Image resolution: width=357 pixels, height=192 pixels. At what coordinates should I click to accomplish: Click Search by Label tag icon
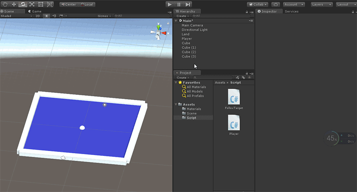coord(243,78)
